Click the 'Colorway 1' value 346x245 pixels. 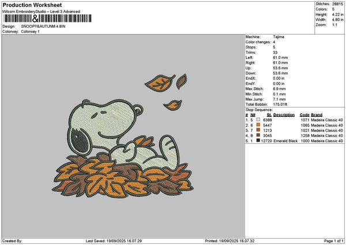(30, 32)
